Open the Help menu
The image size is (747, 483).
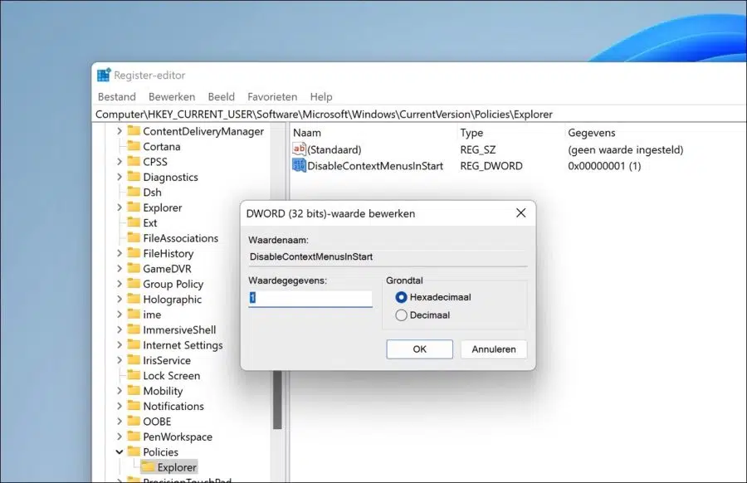click(x=321, y=97)
